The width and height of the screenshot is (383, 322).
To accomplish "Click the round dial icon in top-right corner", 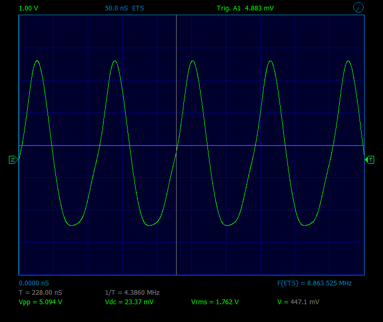I will (x=358, y=7).
